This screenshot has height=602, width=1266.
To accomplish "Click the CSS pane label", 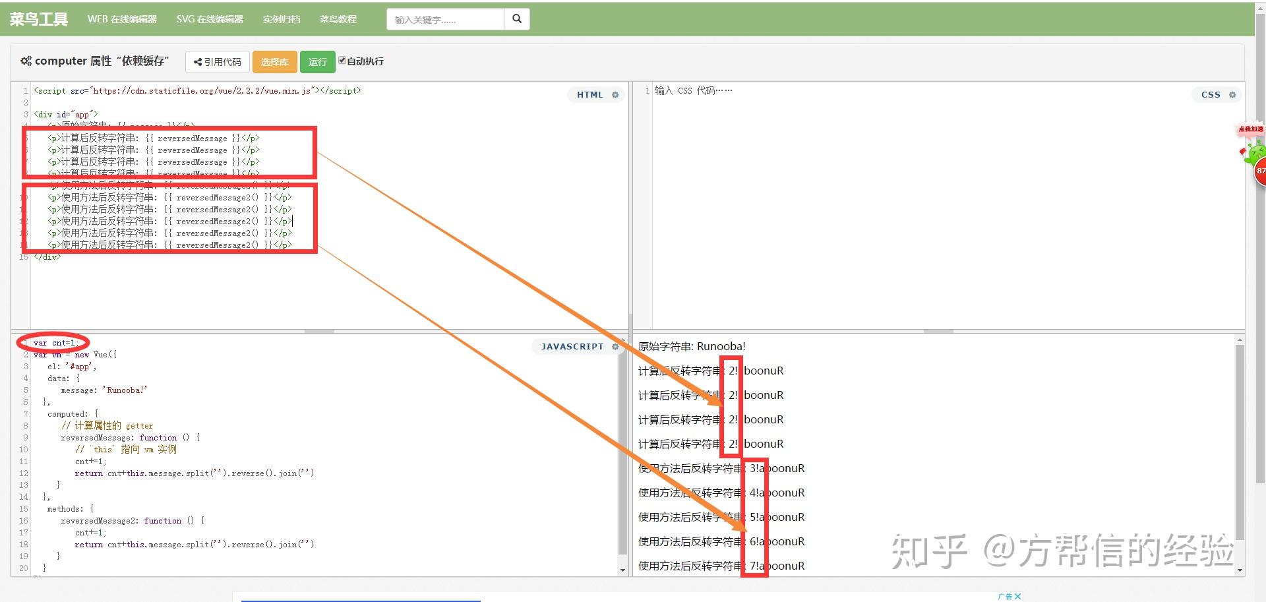I will [x=1211, y=94].
